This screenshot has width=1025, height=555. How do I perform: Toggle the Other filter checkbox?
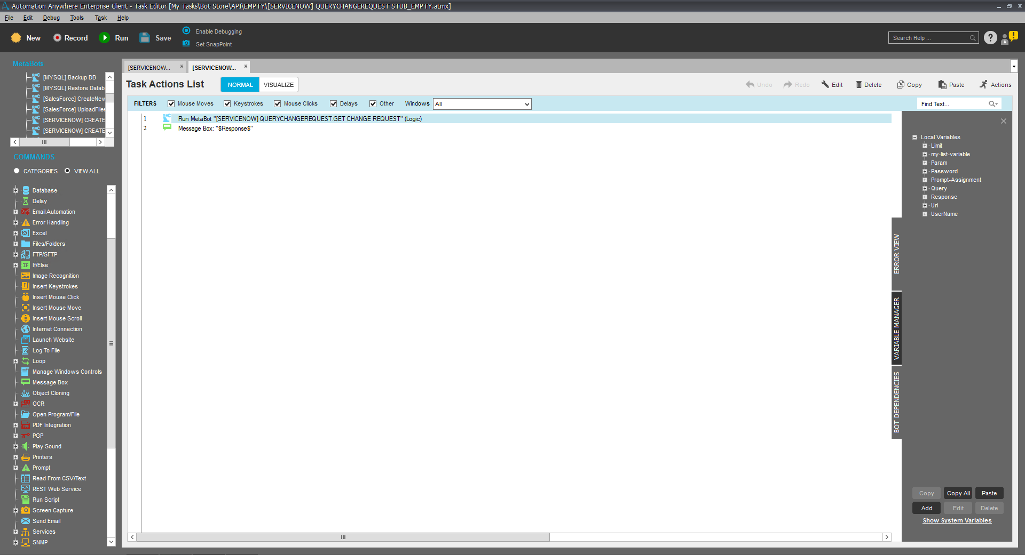[x=373, y=104]
